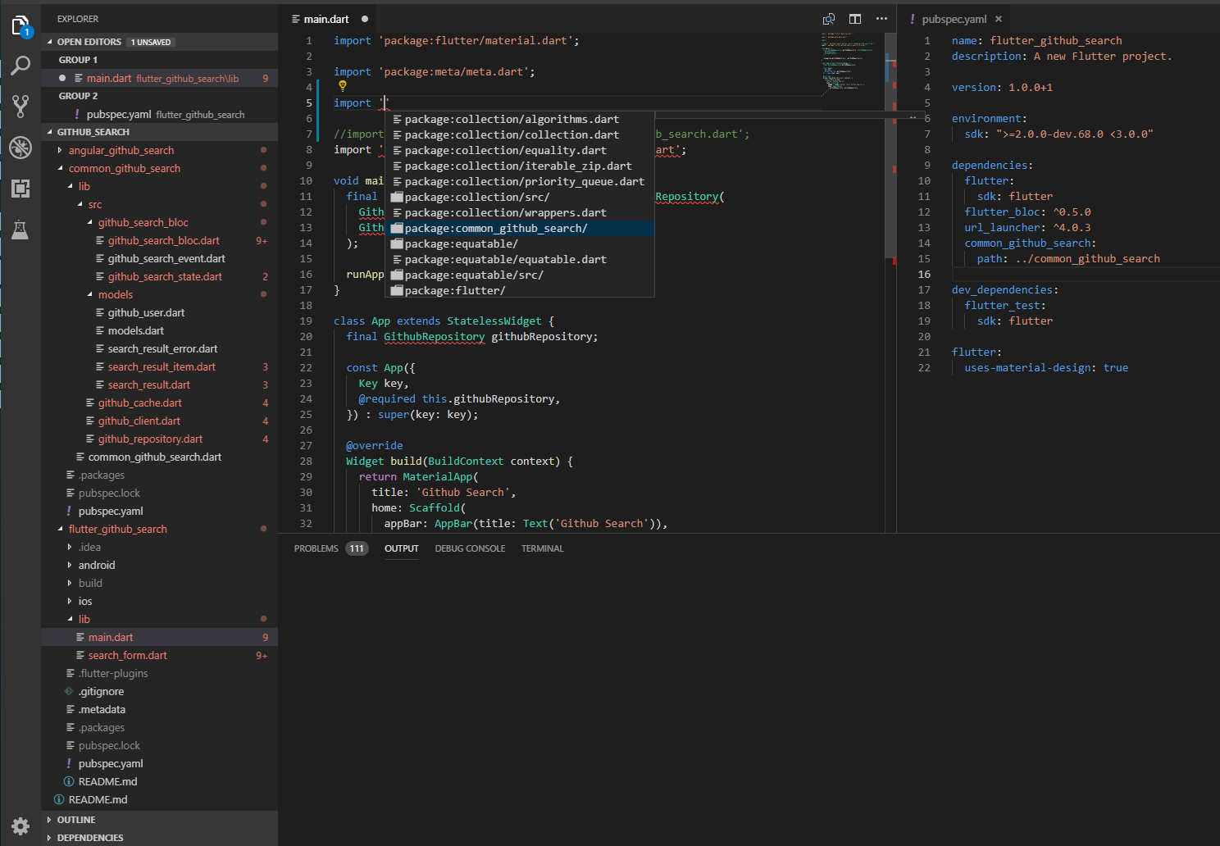
Task: Expand the DEPENDENCIES section
Action: click(50, 838)
